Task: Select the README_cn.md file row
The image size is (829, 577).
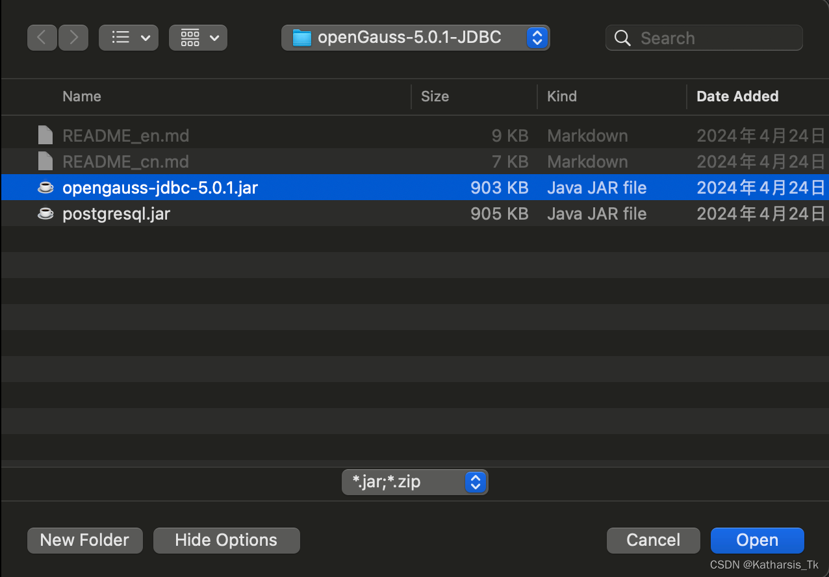Action: 195,161
